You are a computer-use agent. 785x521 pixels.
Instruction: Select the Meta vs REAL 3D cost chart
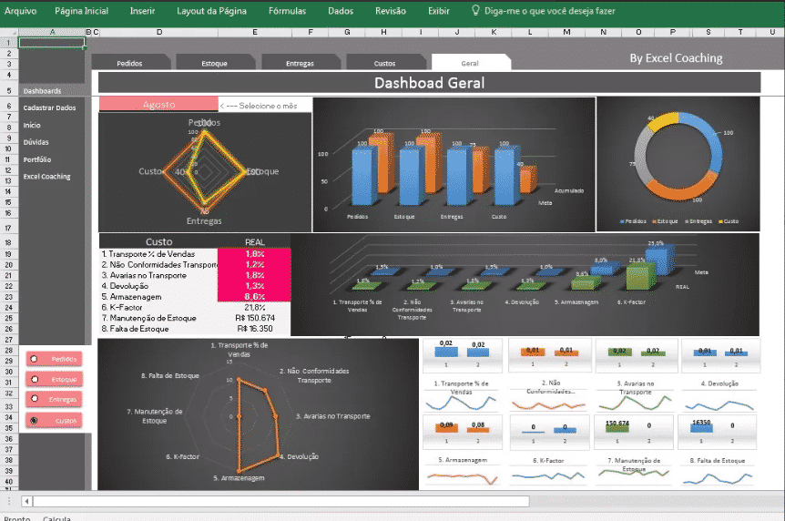coord(525,284)
